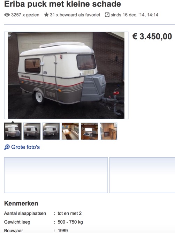Show the kitchen sink thumbnail photo

tap(89, 131)
